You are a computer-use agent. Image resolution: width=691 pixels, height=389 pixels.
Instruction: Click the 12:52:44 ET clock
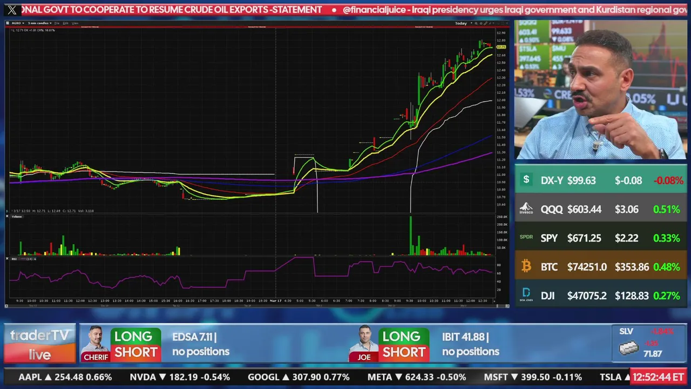[x=659, y=377]
